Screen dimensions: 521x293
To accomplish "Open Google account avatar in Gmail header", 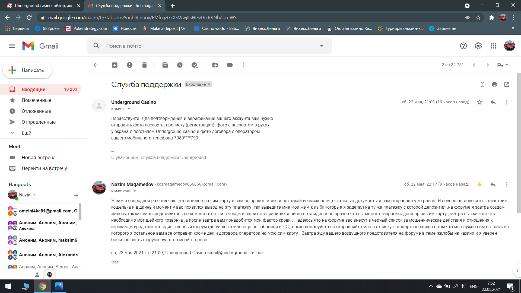I will coord(509,46).
